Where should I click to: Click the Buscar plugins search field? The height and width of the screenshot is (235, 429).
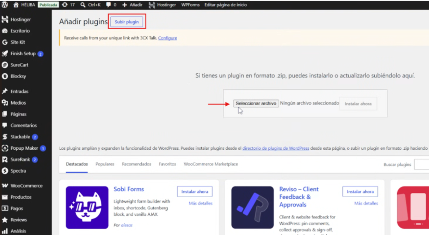tap(422, 165)
